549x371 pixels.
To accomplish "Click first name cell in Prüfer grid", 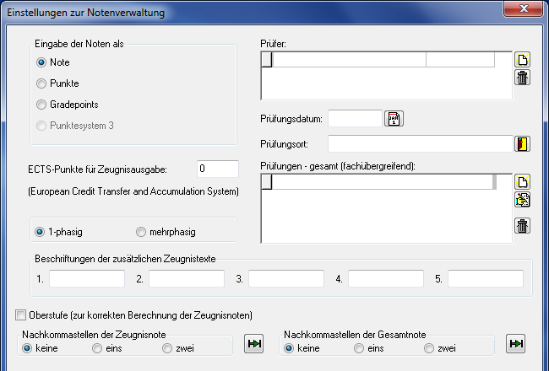I will point(349,60).
